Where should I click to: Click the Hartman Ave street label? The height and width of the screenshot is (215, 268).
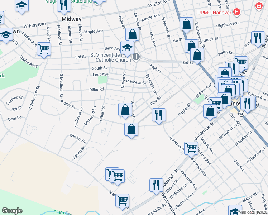pos(184,200)
